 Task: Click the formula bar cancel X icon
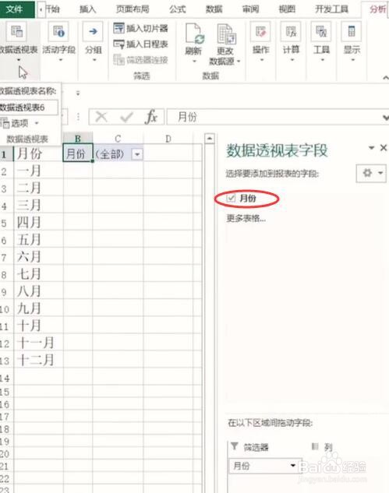[101, 117]
